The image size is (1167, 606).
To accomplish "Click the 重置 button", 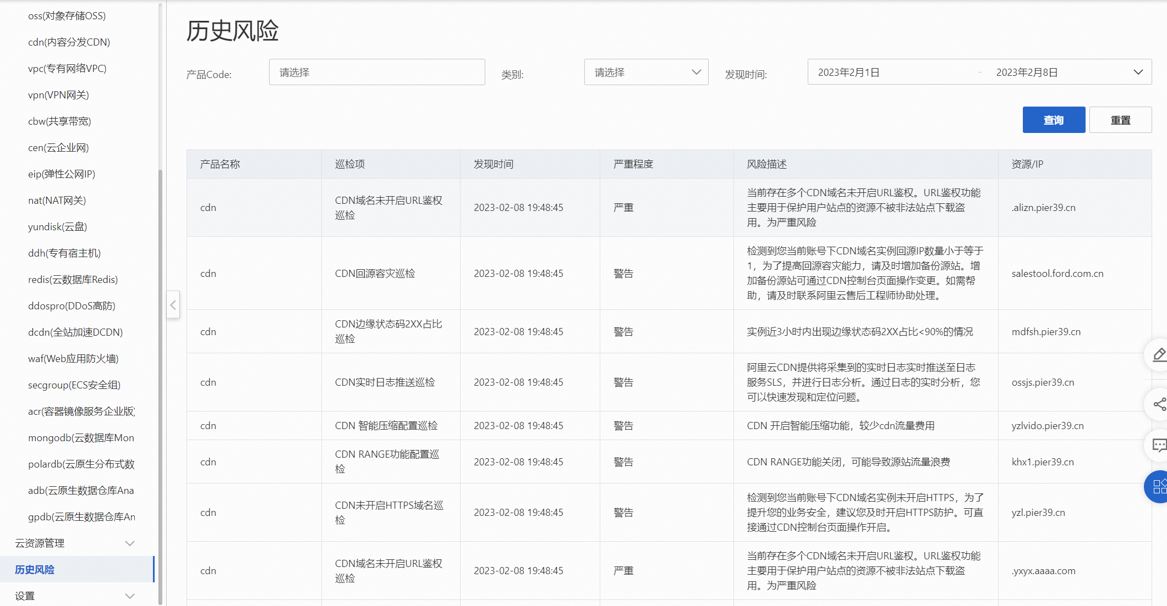I will 1120,120.
